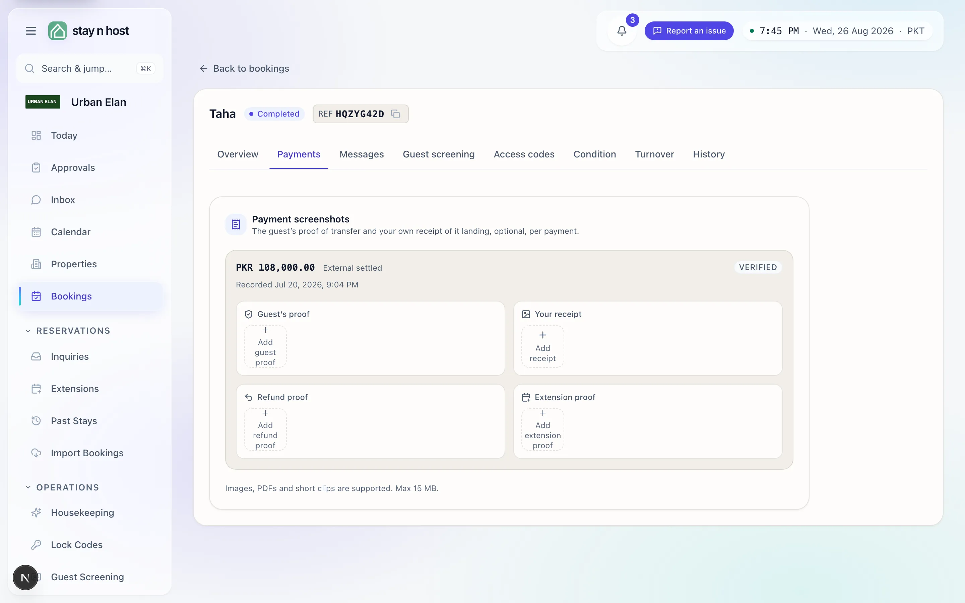Screen dimensions: 965x603
Task: Click the Wed, 26 Aug 2026 date
Action: pos(853,31)
